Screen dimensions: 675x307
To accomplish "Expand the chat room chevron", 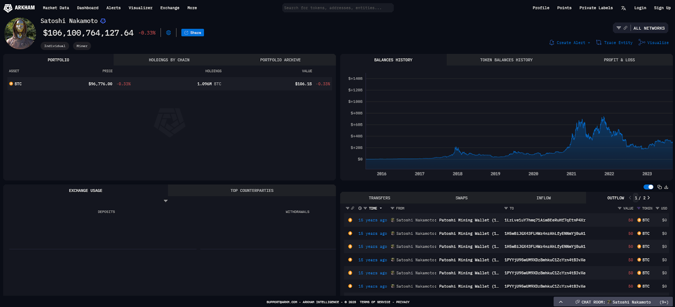I will coord(561,302).
